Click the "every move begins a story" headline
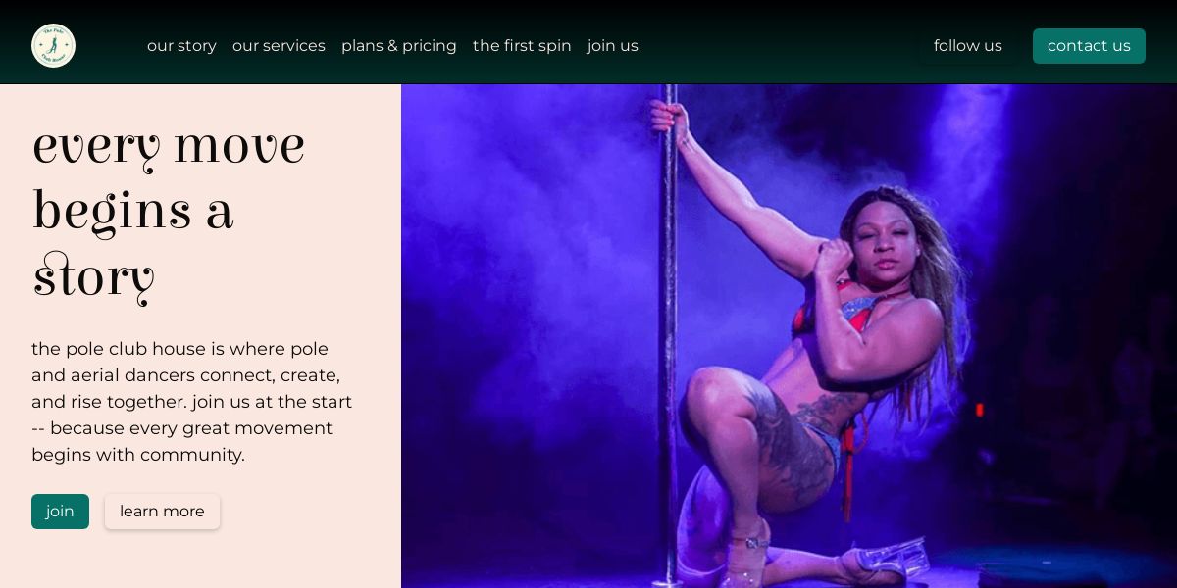 pos(169,212)
